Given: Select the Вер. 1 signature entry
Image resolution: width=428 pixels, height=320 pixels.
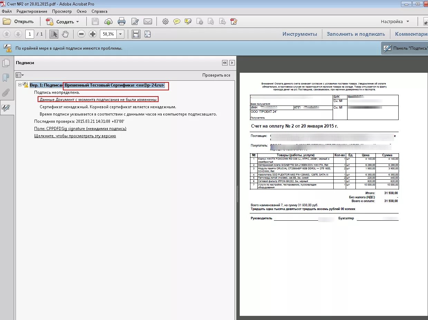Looking at the screenshot, I should [x=97, y=85].
